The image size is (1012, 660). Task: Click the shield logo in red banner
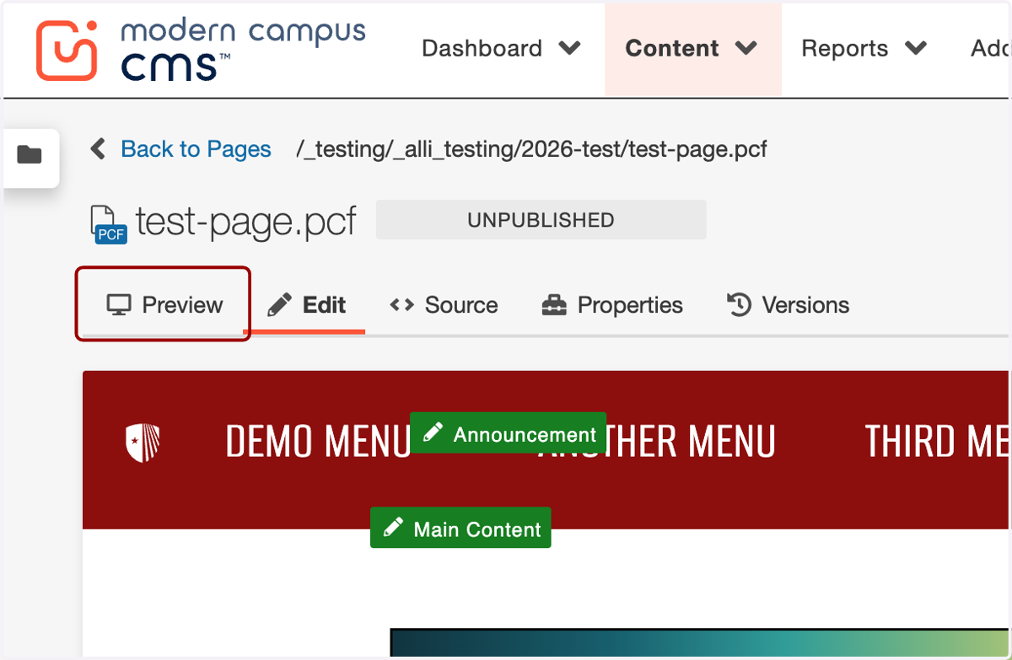coord(143,443)
